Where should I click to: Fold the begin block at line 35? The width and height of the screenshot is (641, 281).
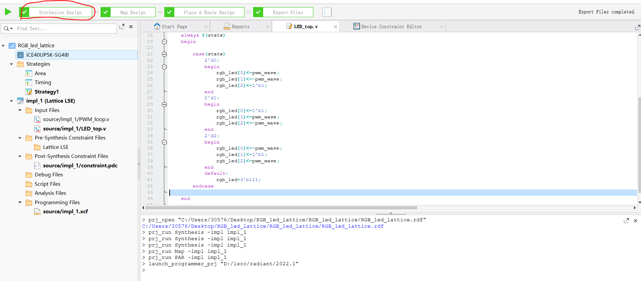point(164,142)
